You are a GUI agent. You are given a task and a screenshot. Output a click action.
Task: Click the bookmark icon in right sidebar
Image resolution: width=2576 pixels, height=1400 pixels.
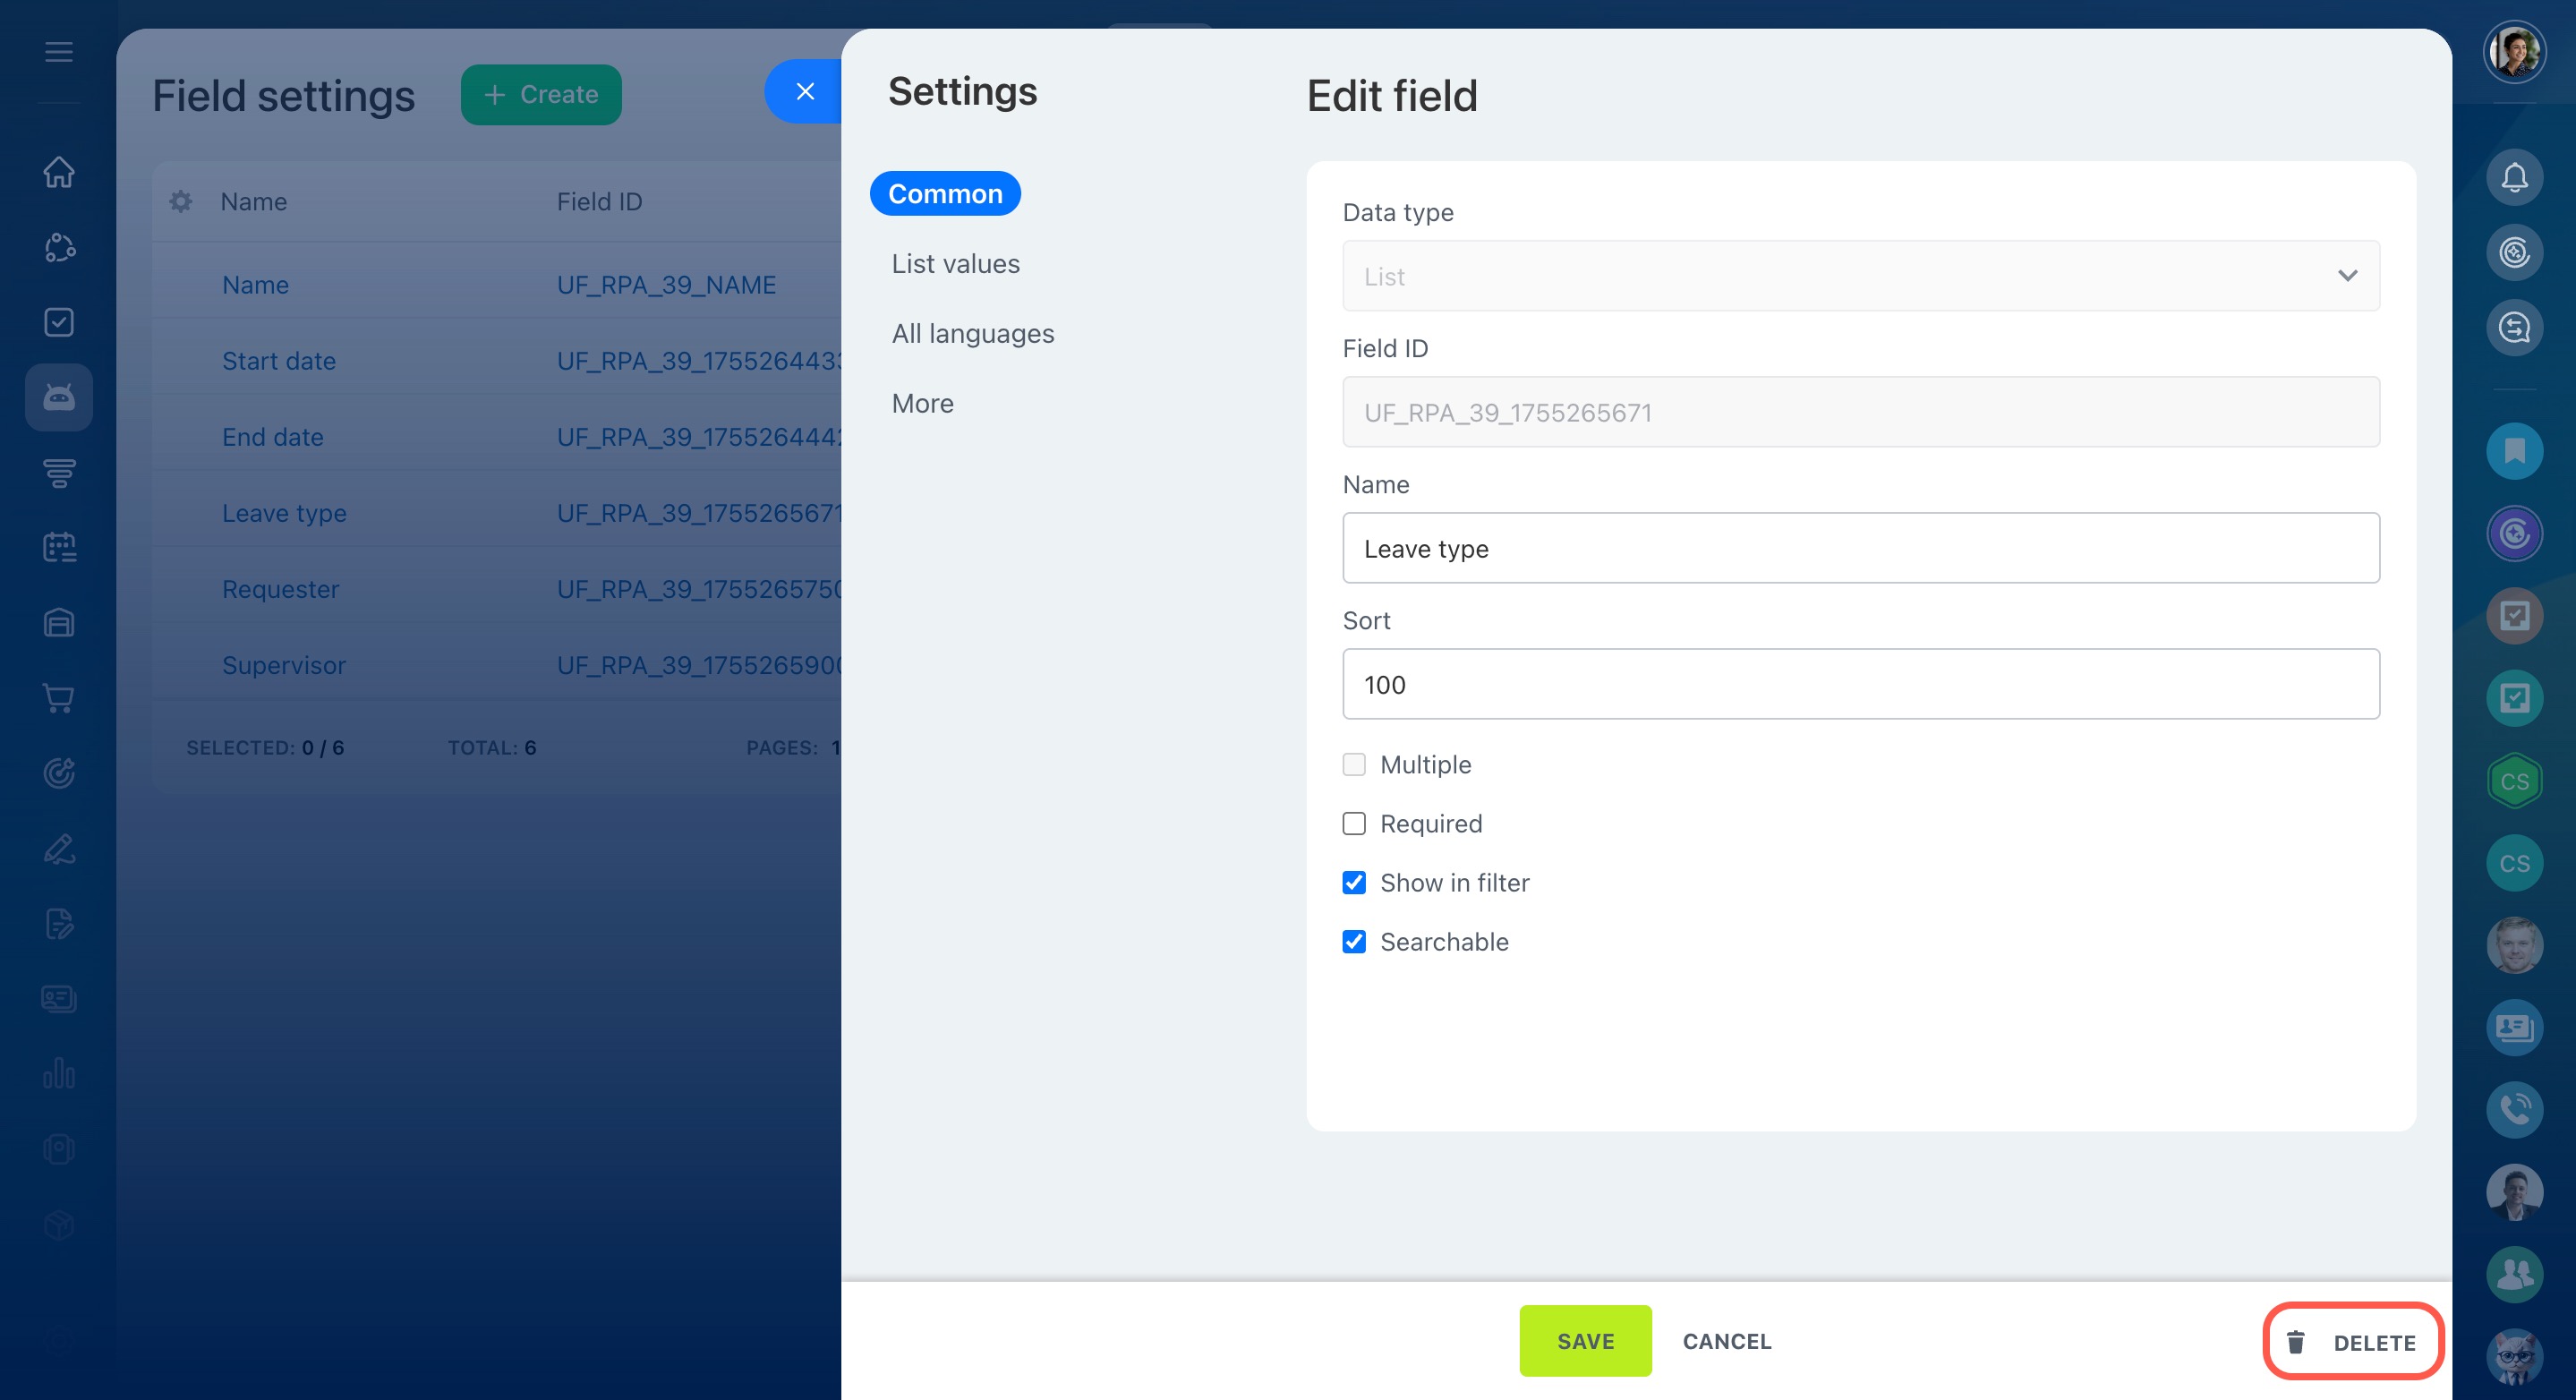pos(2514,452)
